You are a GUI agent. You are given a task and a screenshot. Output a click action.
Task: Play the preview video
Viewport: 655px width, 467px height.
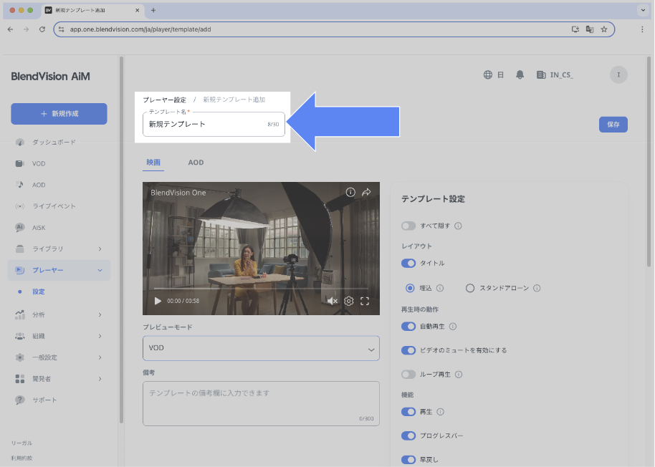click(158, 301)
